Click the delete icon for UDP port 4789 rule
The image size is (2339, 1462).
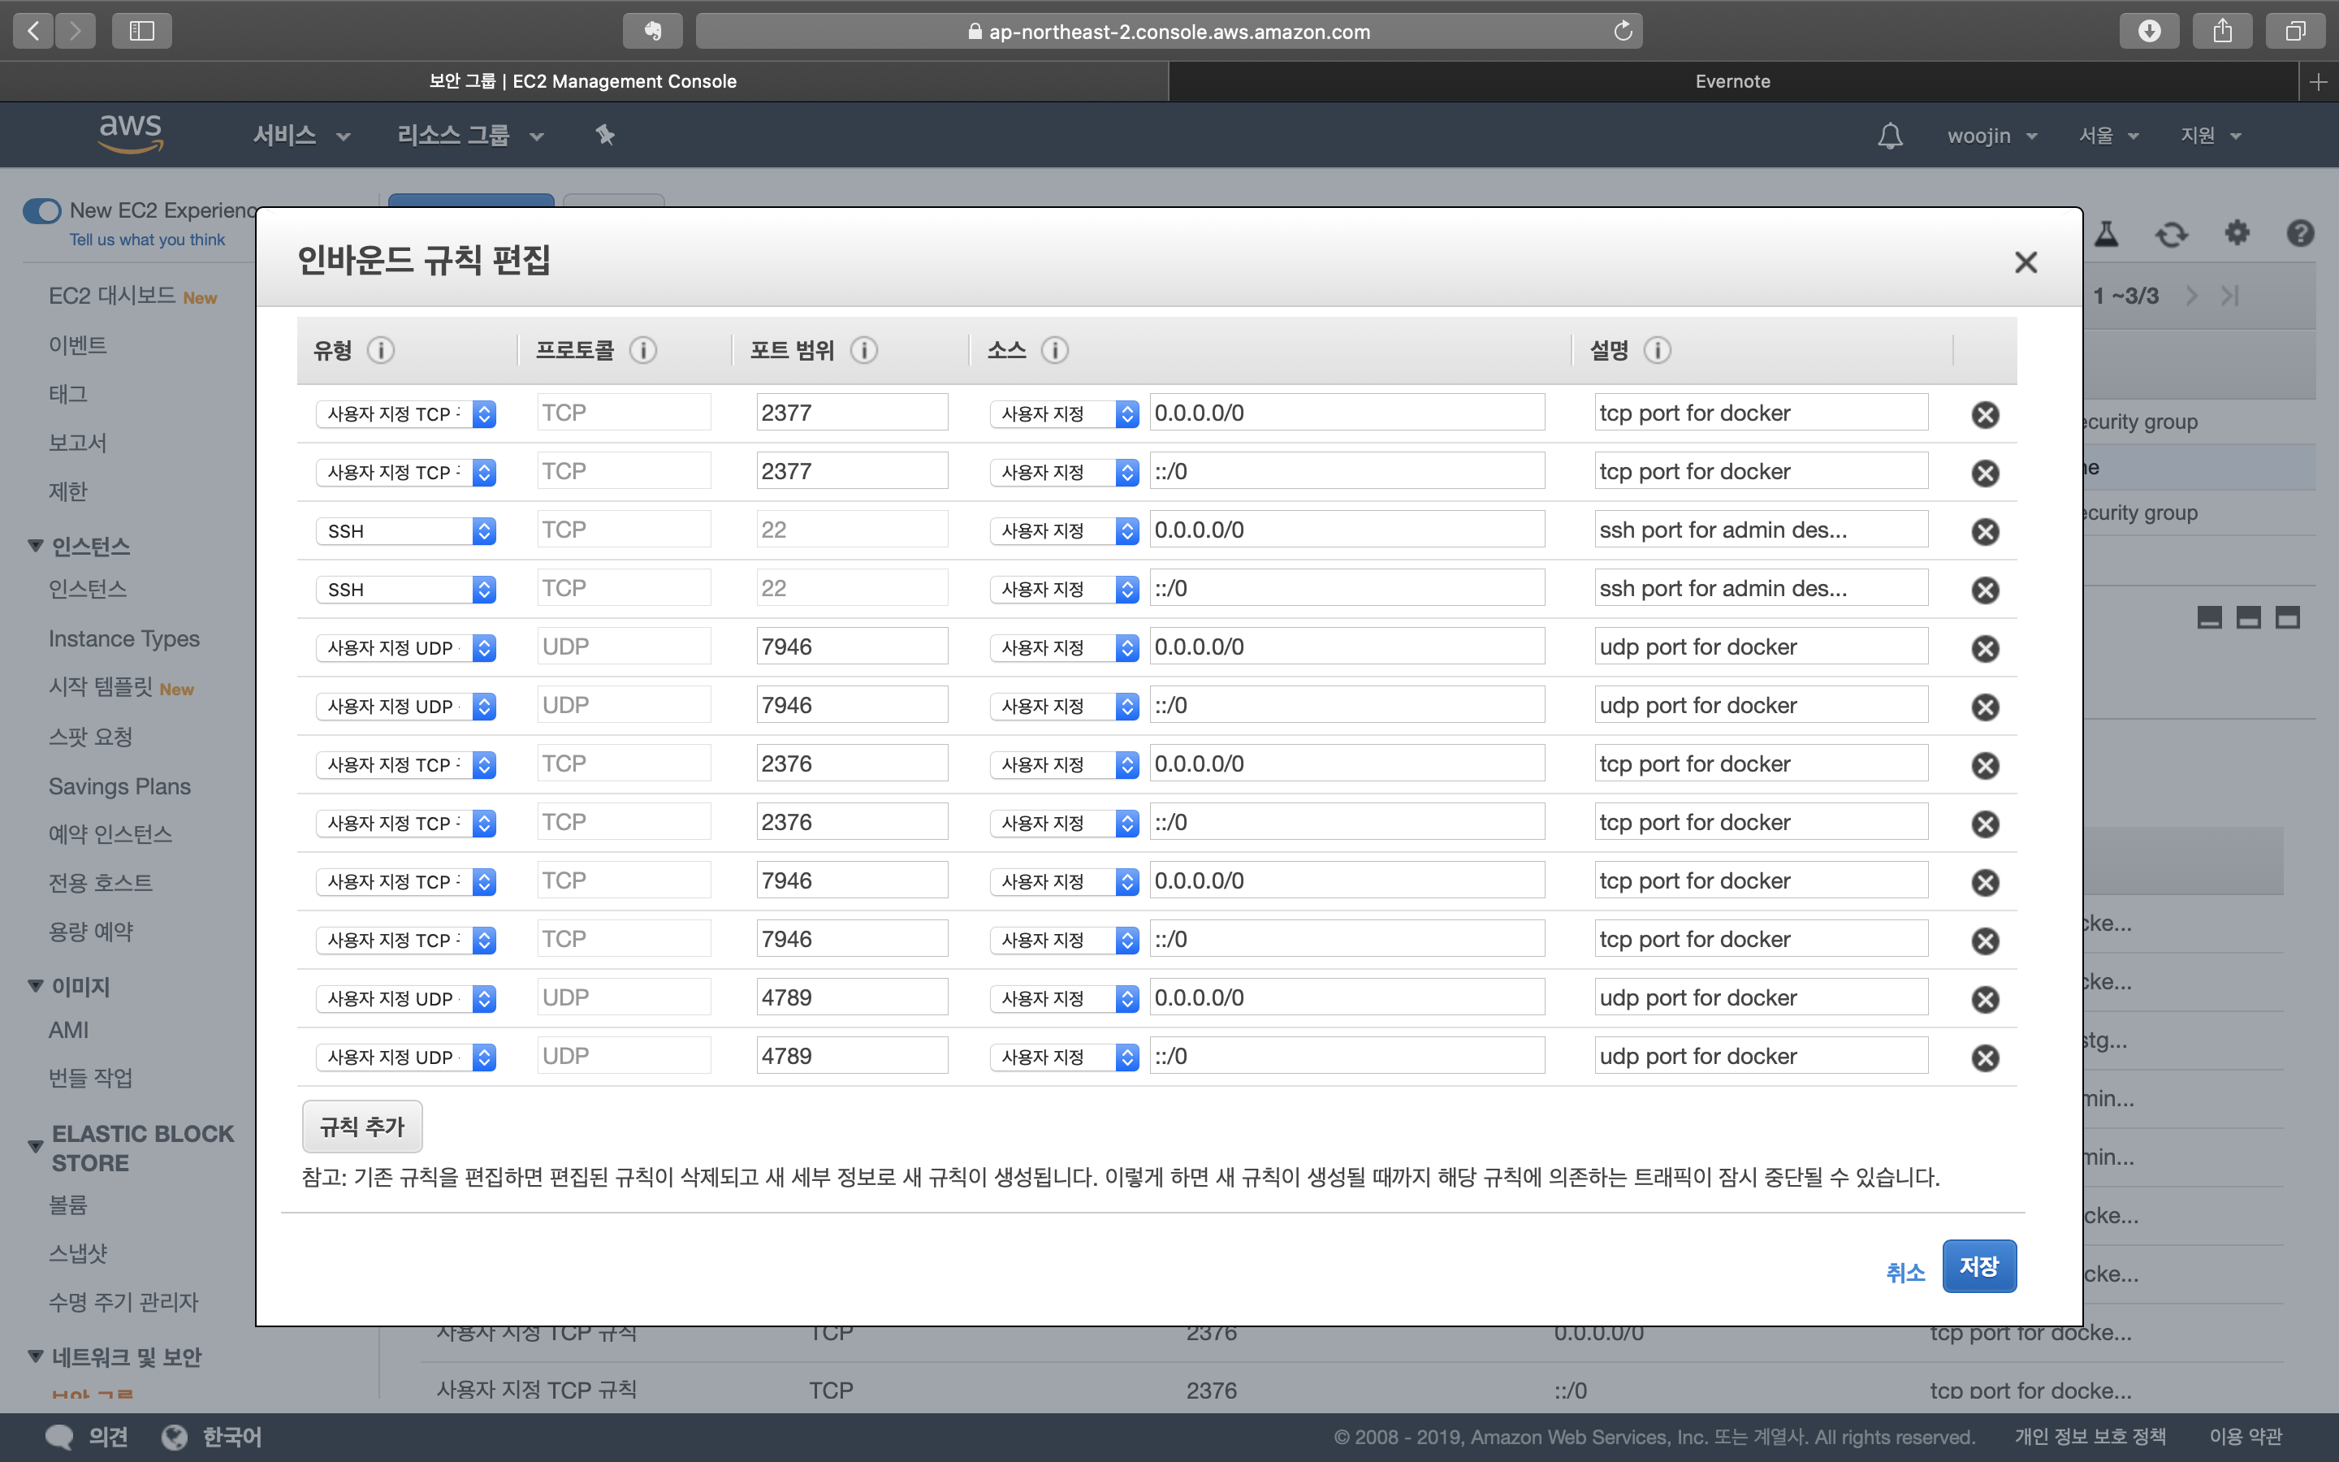click(1986, 999)
